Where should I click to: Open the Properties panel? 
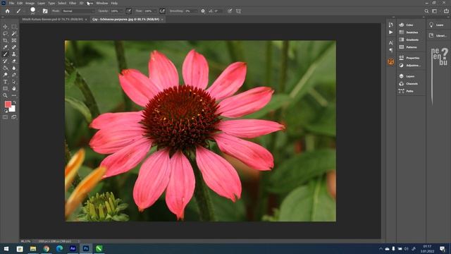click(410, 58)
